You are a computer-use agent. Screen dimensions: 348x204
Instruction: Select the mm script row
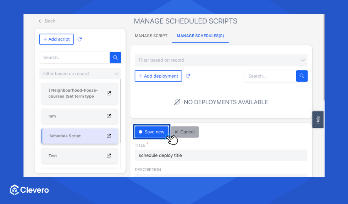point(80,116)
